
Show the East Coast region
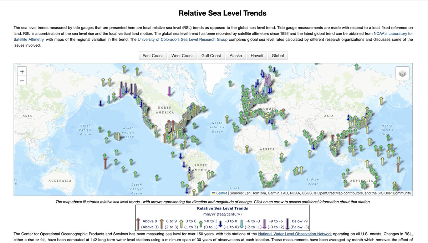[153, 56]
